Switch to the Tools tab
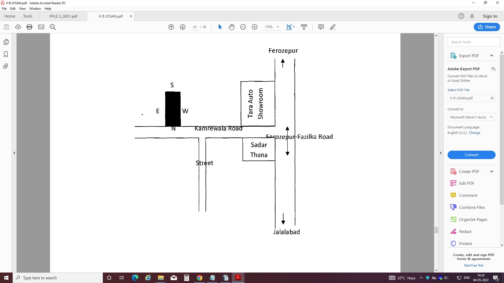Image resolution: width=504 pixels, height=283 pixels. pyautogui.click(x=28, y=16)
